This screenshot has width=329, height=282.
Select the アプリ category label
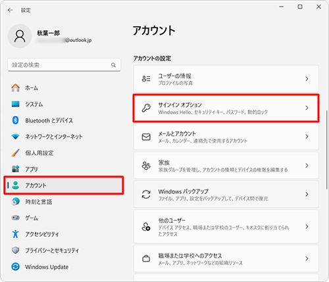point(32,169)
